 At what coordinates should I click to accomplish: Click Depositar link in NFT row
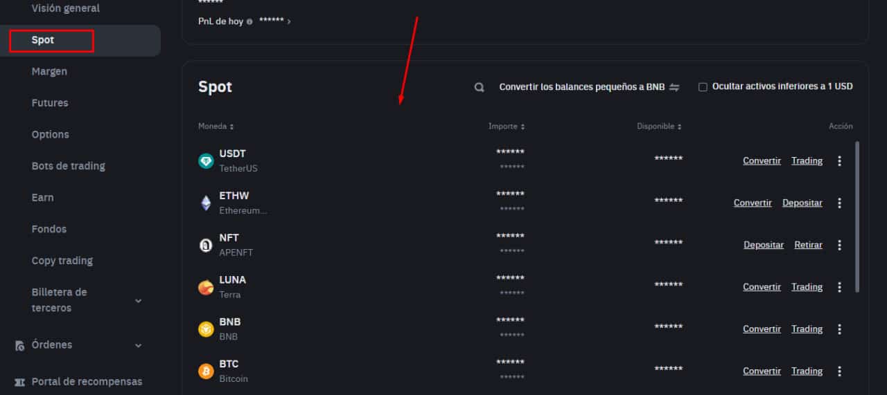(x=764, y=245)
